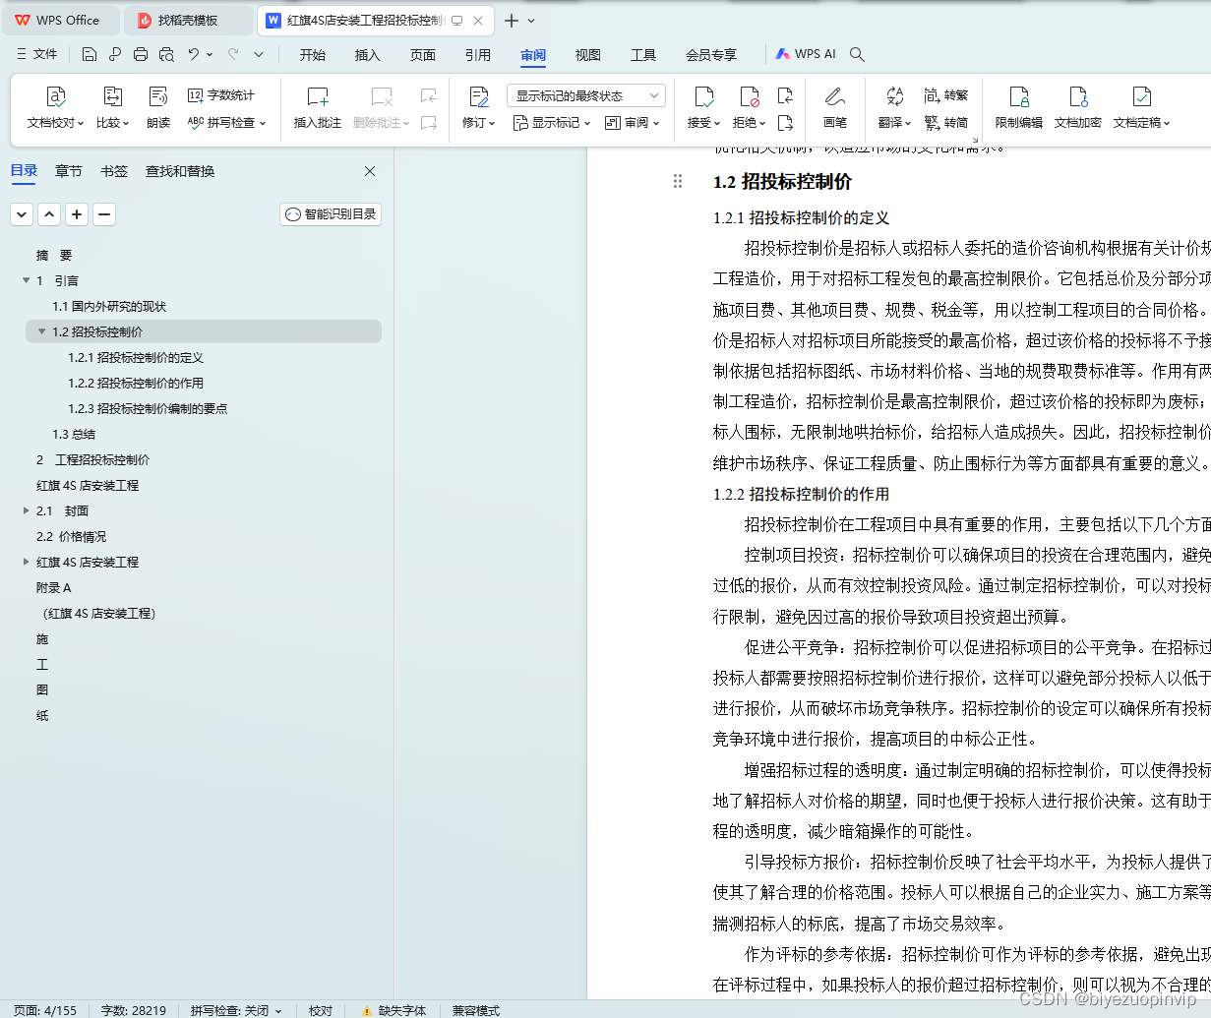Collapse the 1.2 招投标控制价 outline node

click(x=41, y=332)
